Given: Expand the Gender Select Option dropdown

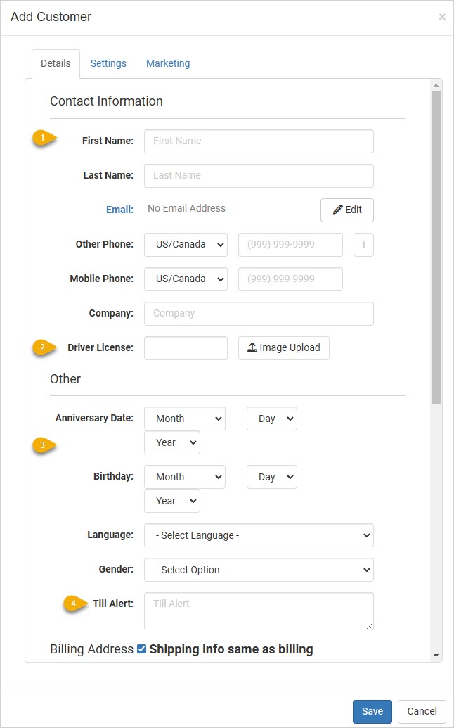Looking at the screenshot, I should [x=259, y=570].
